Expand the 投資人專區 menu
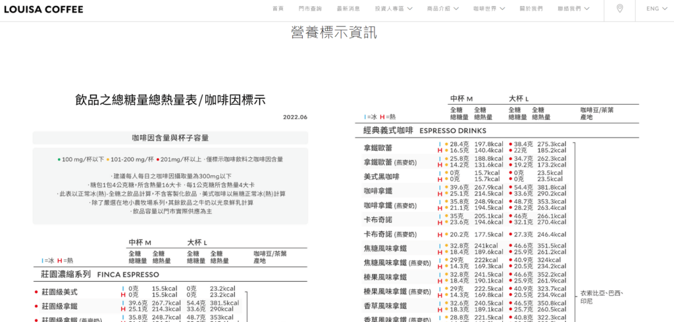Screen dimensions: 674x322 point(394,9)
